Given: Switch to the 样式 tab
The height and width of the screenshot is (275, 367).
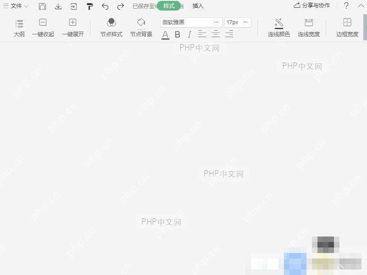Looking at the screenshot, I should [169, 6].
